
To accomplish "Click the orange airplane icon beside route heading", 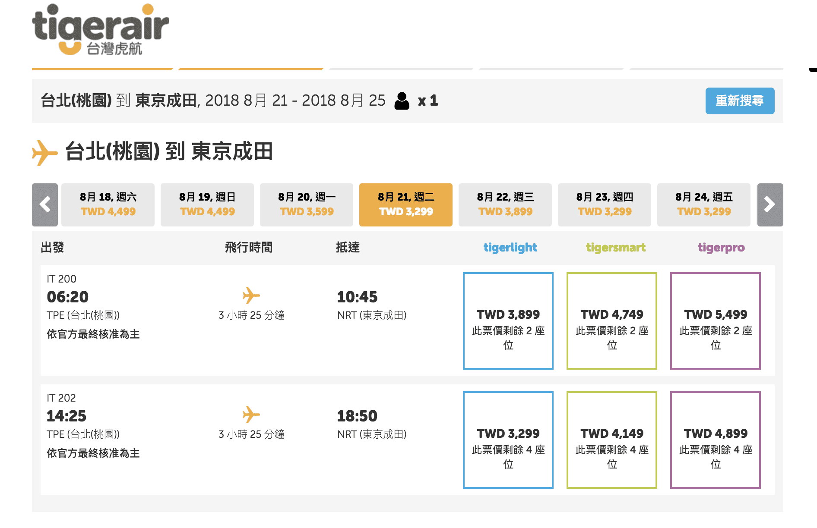I will pyautogui.click(x=44, y=153).
